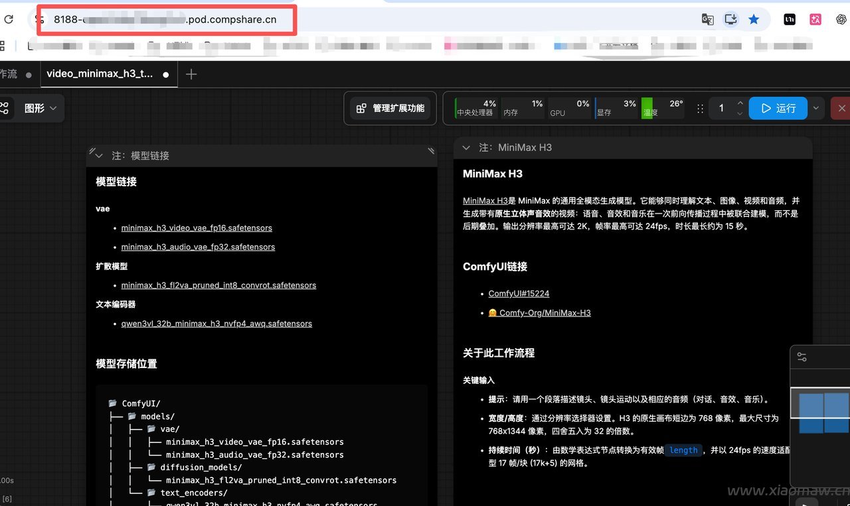Screen dimensions: 850x506
Task: Click the 文本编码器 subheading
Action: point(116,304)
